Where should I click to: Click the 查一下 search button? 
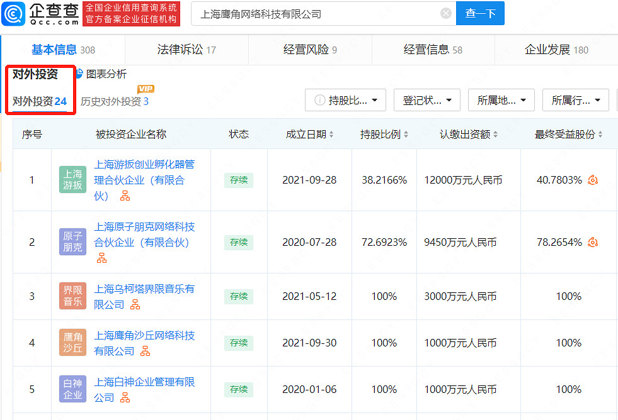(480, 13)
